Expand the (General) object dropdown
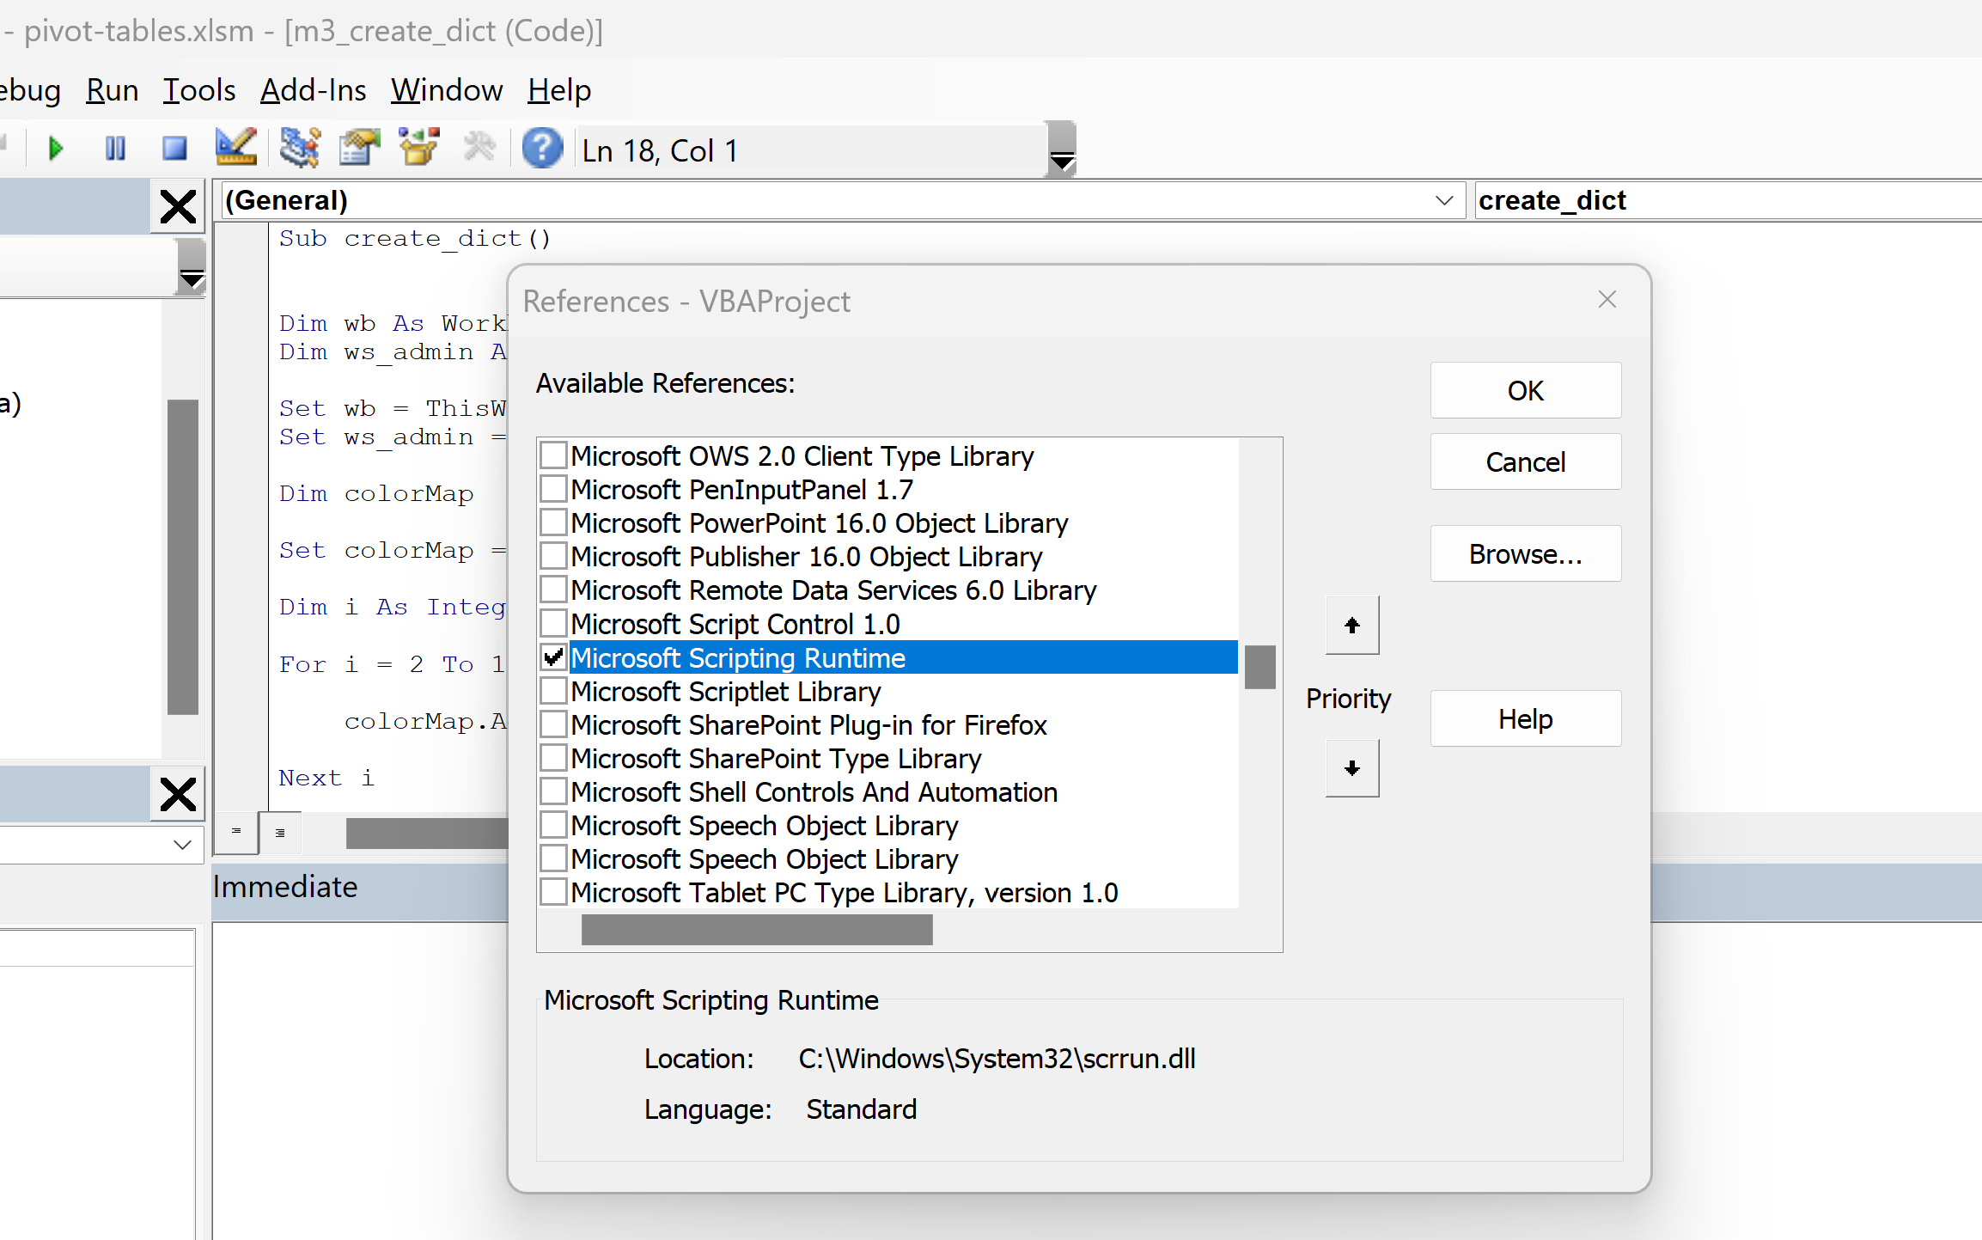The width and height of the screenshot is (1982, 1240). pos(1444,200)
